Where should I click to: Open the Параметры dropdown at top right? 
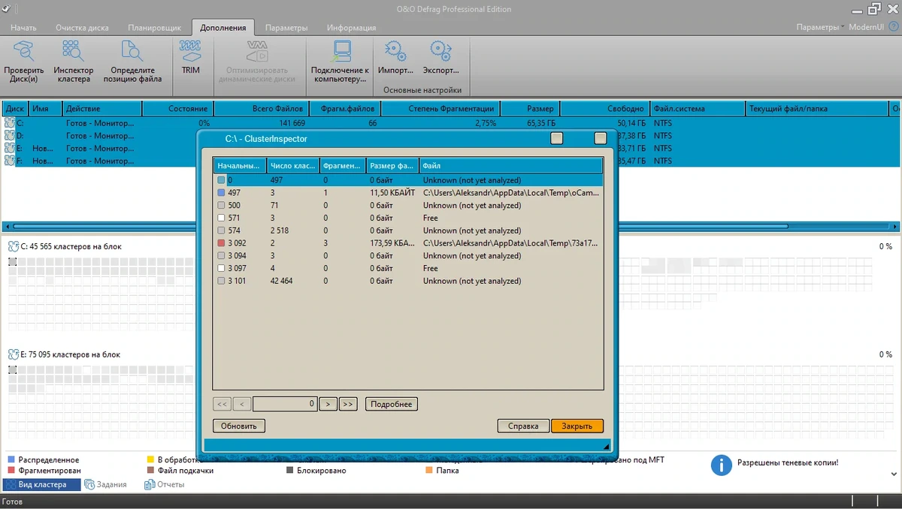pyautogui.click(x=819, y=27)
